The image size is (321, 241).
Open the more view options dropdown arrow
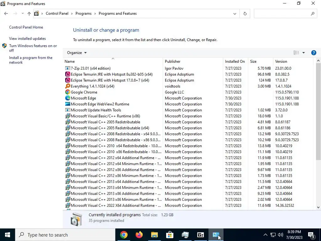303,53
